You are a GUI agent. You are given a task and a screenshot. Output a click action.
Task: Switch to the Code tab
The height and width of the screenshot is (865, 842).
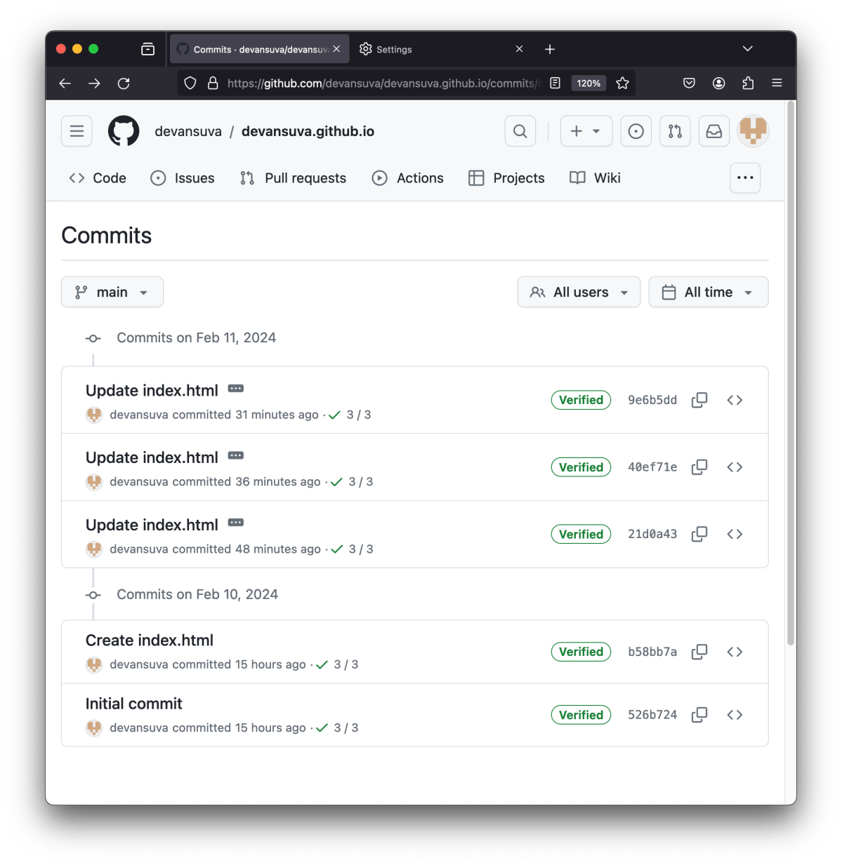point(98,178)
